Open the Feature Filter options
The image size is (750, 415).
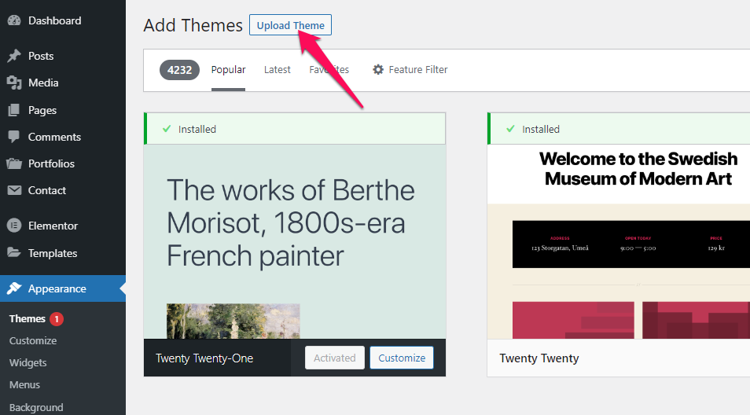[x=410, y=70]
